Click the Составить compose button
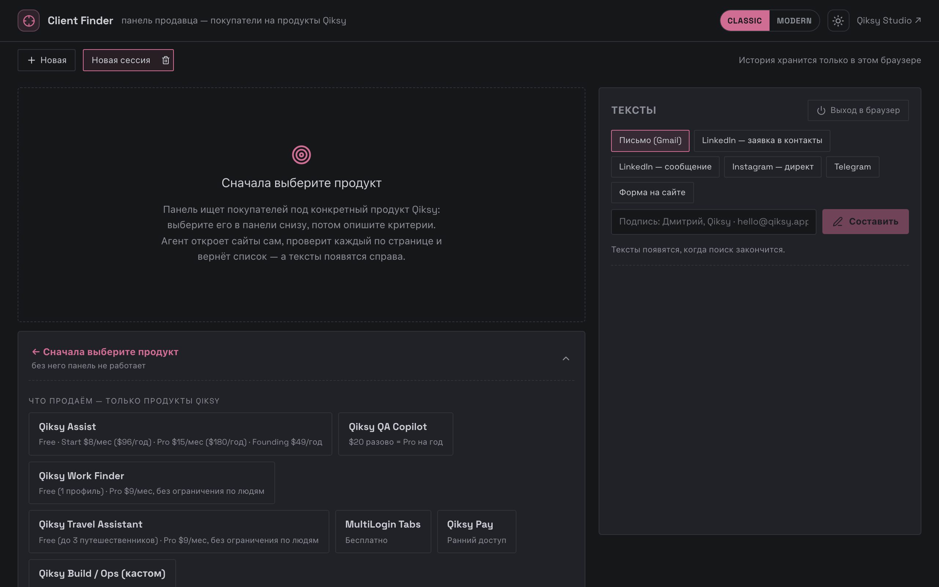The height and width of the screenshot is (587, 939). click(x=865, y=222)
